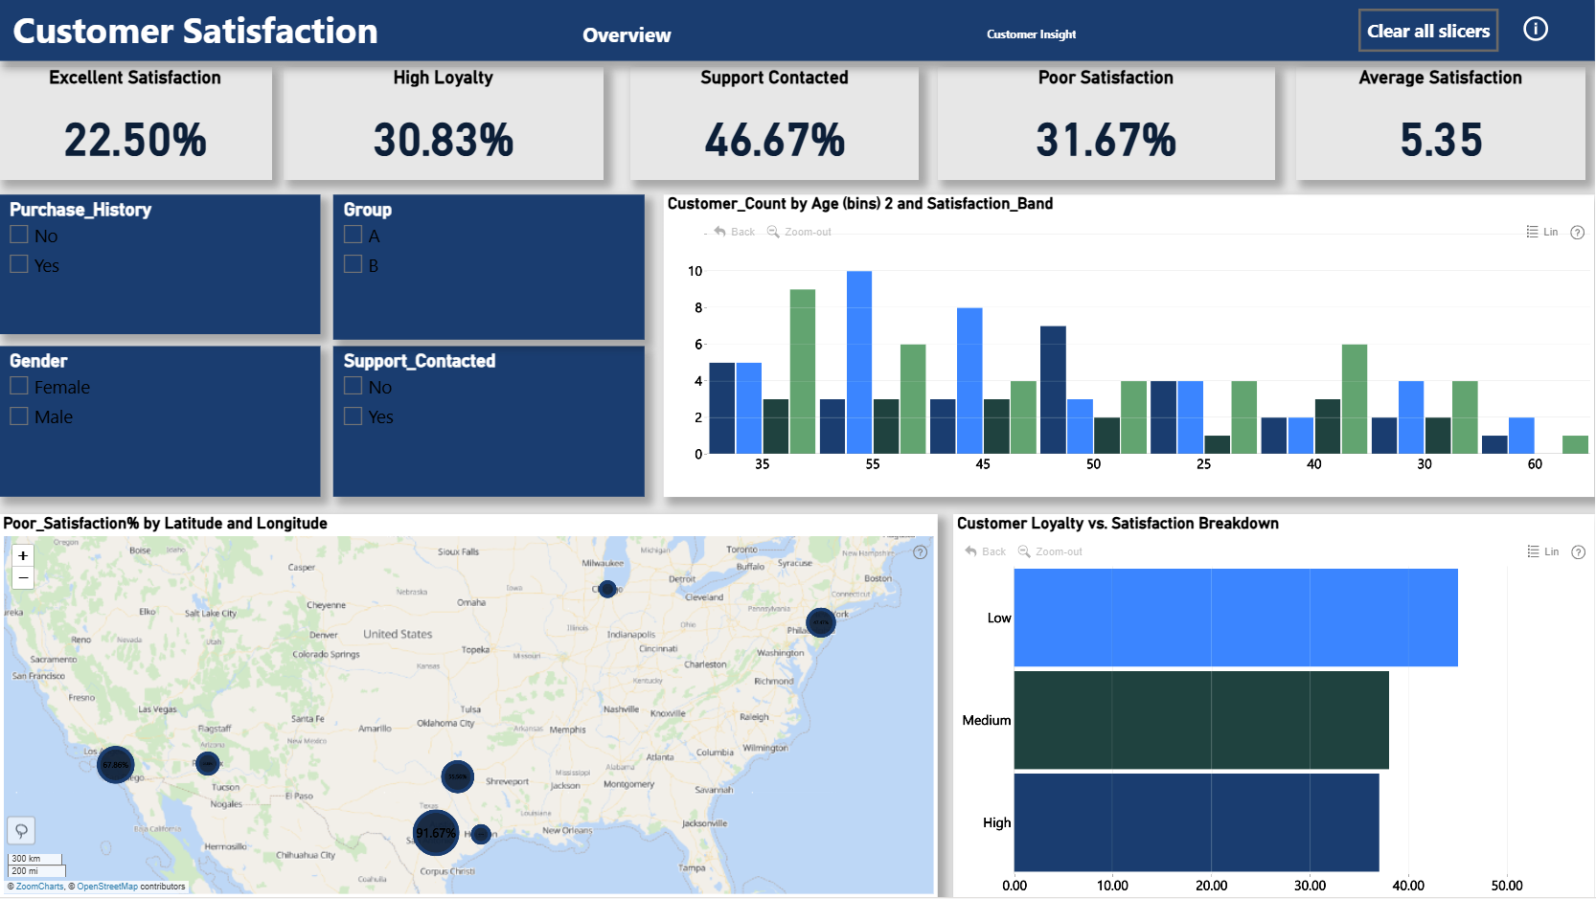
Task: Select the Support Contacted 46.67% card
Action: [774, 122]
